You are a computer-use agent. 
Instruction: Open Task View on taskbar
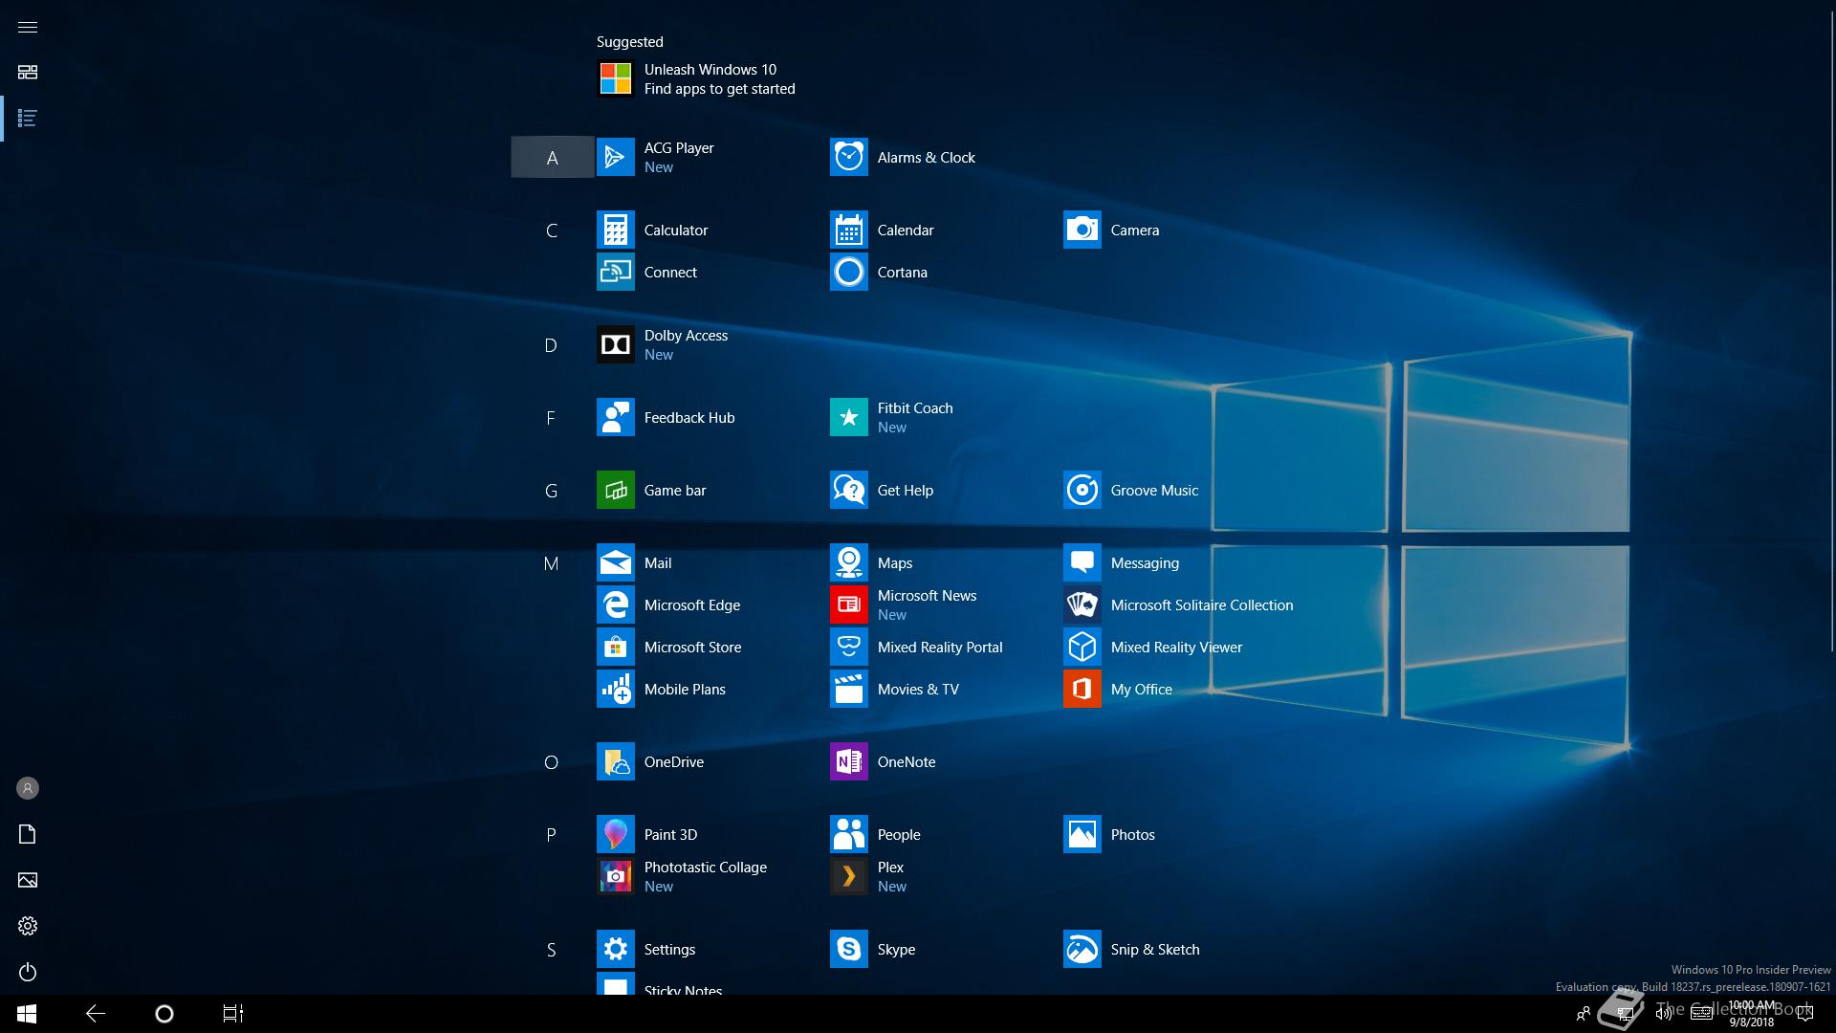pyautogui.click(x=233, y=1014)
